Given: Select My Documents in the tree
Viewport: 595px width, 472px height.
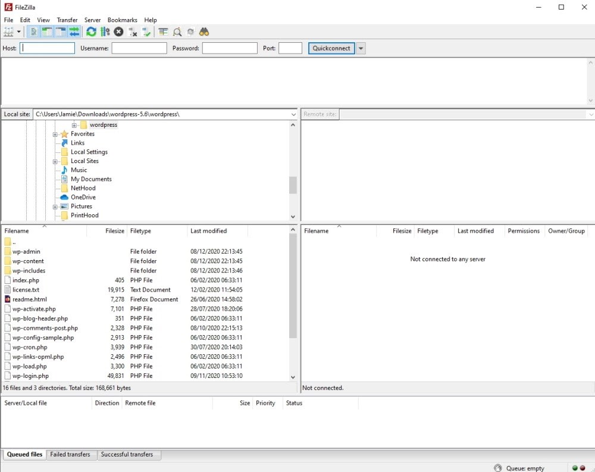Looking at the screenshot, I should click(x=91, y=179).
